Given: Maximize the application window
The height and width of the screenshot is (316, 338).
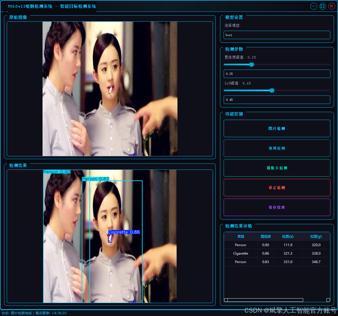Looking at the screenshot, I should click(323, 6).
